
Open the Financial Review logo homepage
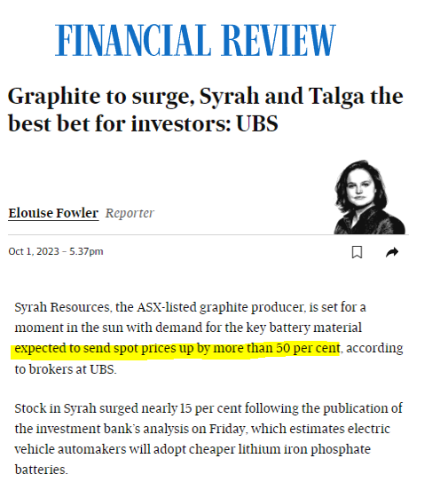(x=195, y=40)
